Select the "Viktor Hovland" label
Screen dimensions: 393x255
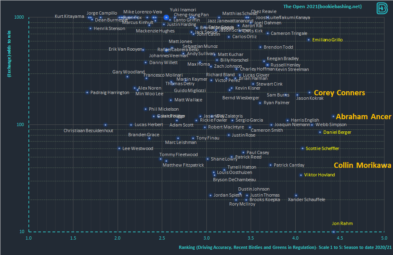(319, 175)
